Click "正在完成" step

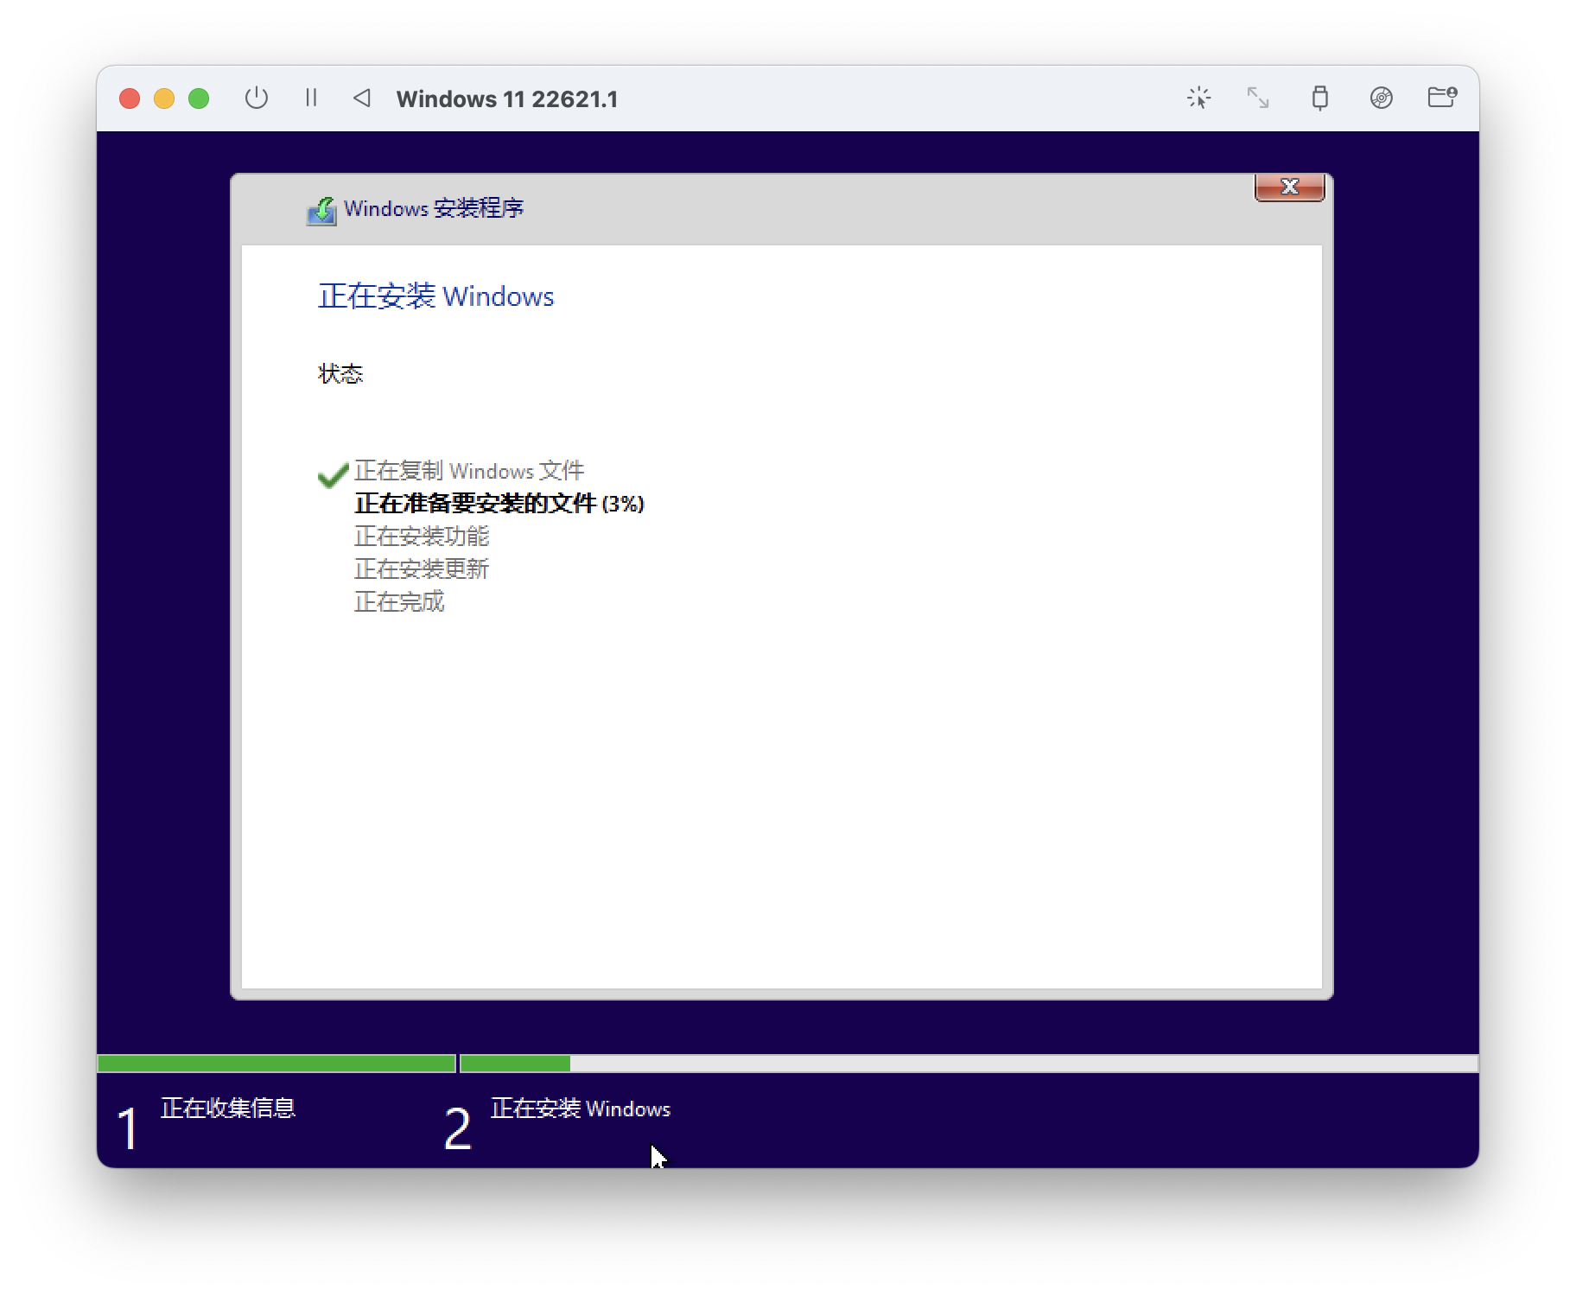pyautogui.click(x=399, y=602)
